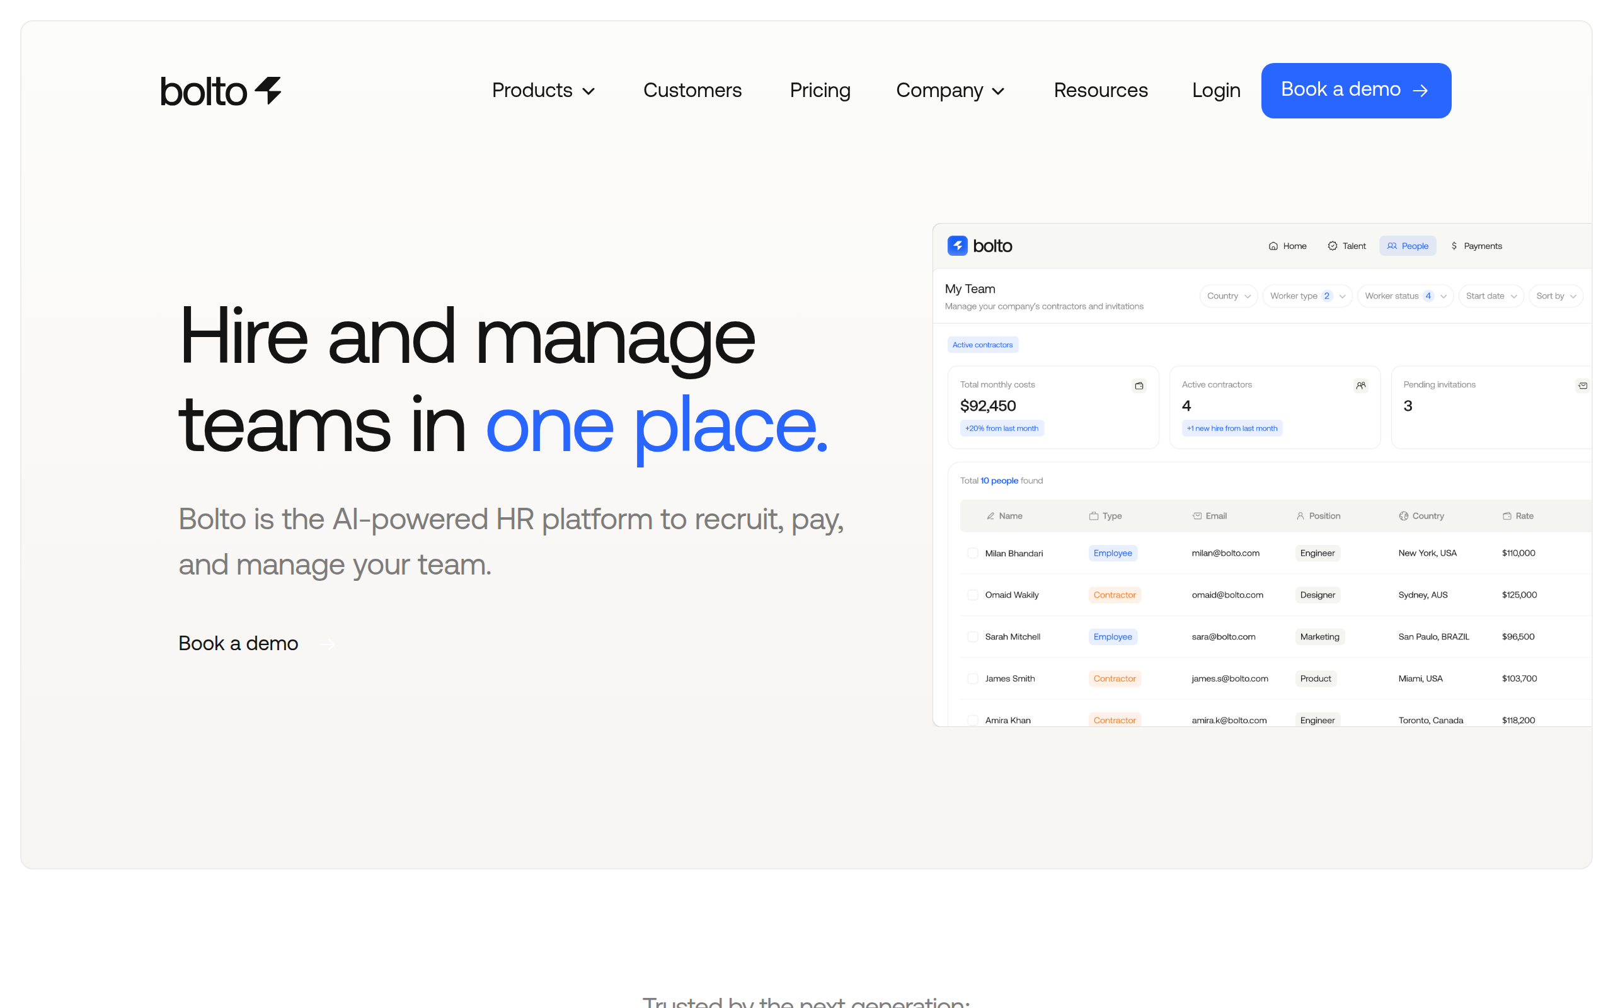Viewport: 1613px width, 1008px height.
Task: Click the Home icon in dashboard navigation
Action: (x=1273, y=246)
